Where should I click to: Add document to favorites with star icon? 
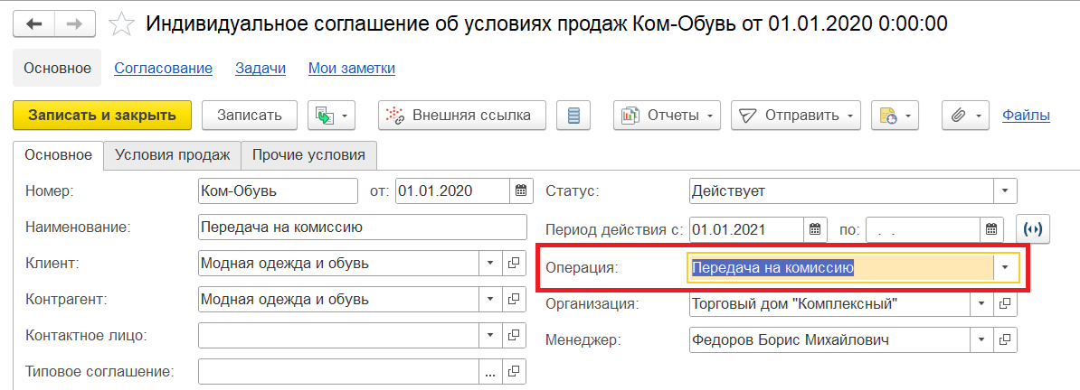coord(122,24)
